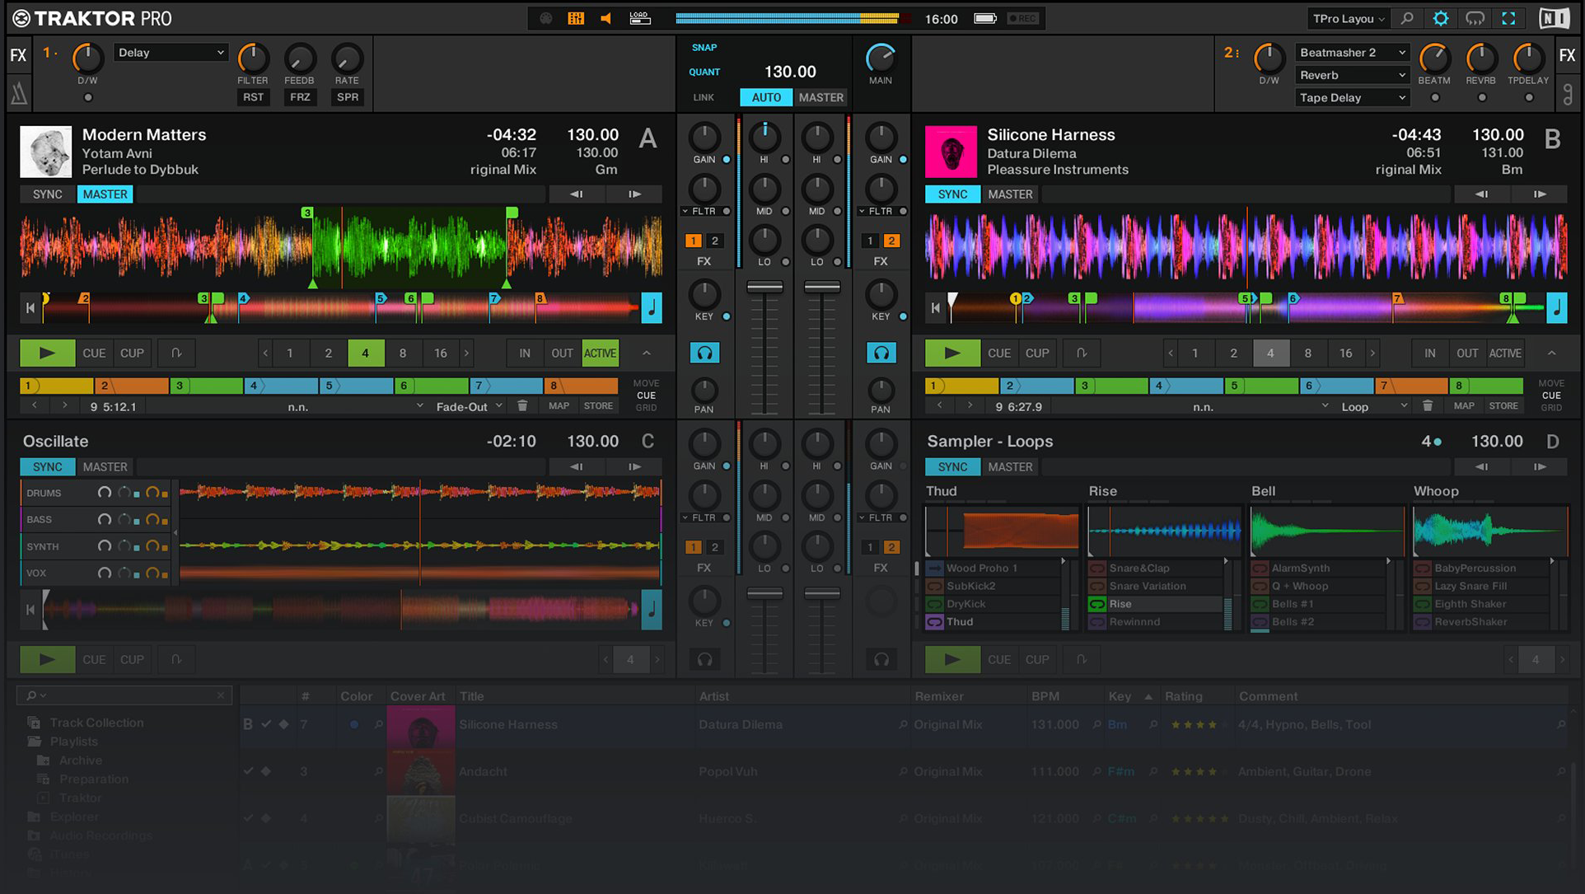Click the FRZ freeze button
The height and width of the screenshot is (894, 1585).
[300, 97]
